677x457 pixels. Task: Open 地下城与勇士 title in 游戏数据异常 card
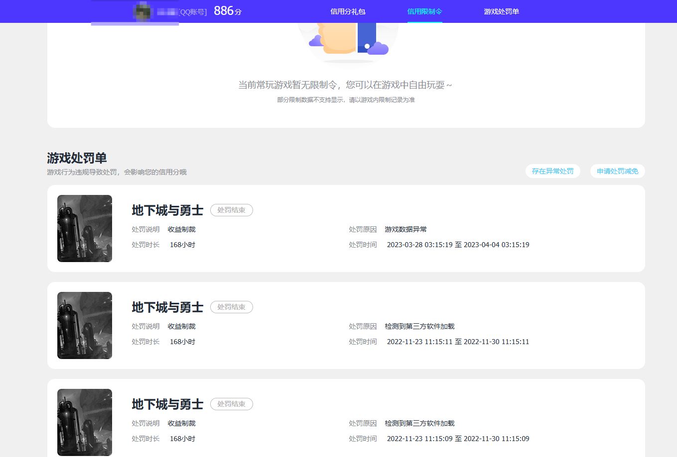167,210
